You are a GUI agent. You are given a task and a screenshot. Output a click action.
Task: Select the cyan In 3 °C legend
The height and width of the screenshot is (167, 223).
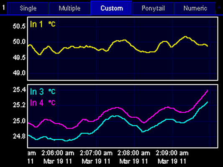point(43,92)
